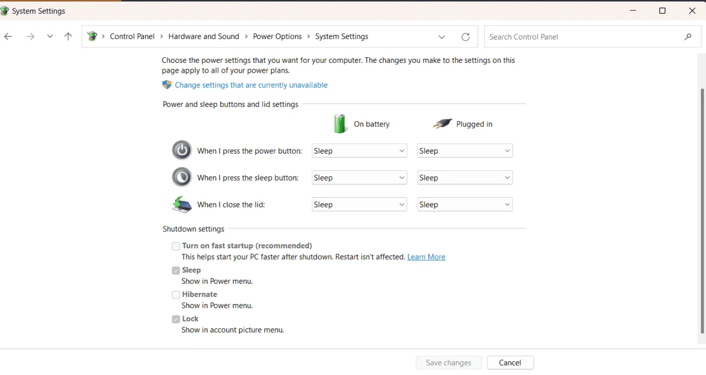Screen dimensions: 706x375
Task: Click the UAC shield icon
Action: click(167, 85)
